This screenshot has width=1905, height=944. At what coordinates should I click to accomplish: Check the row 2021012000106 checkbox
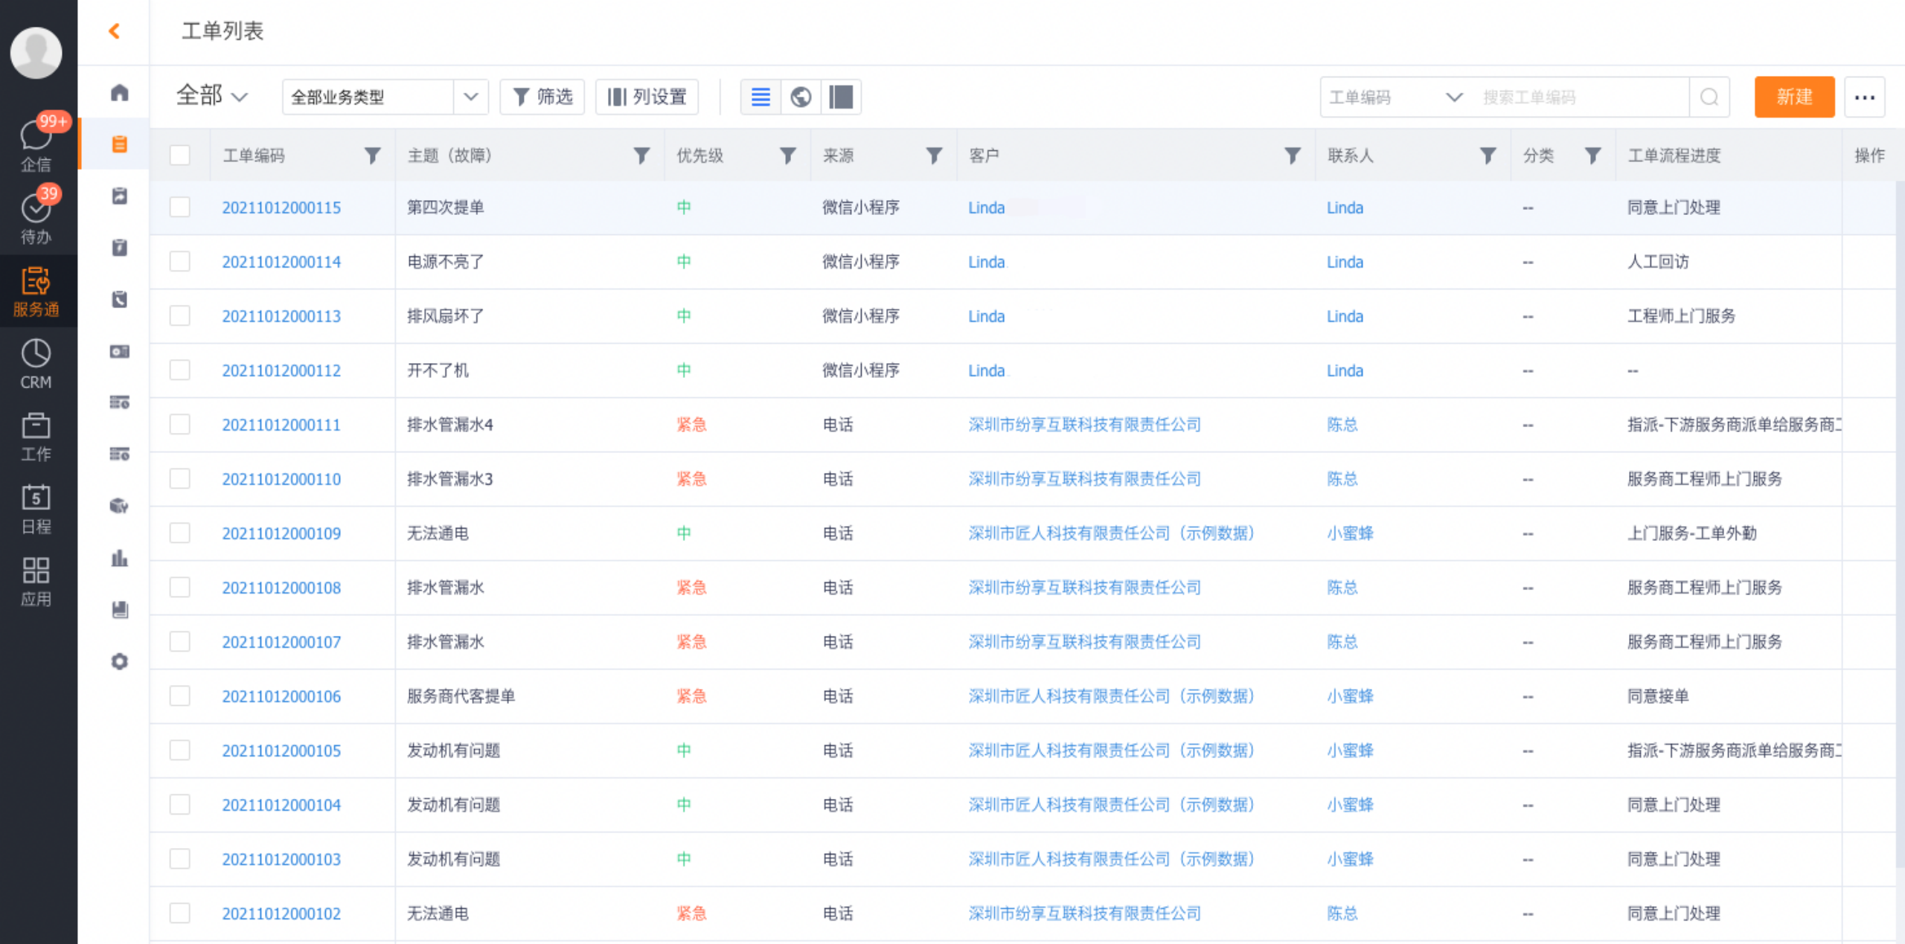click(x=179, y=696)
